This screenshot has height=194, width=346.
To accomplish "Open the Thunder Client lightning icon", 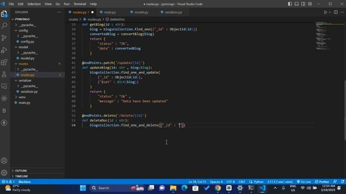I will [4, 123].
